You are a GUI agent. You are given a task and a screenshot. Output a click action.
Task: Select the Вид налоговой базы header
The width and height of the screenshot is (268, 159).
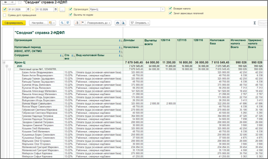coord(99,57)
